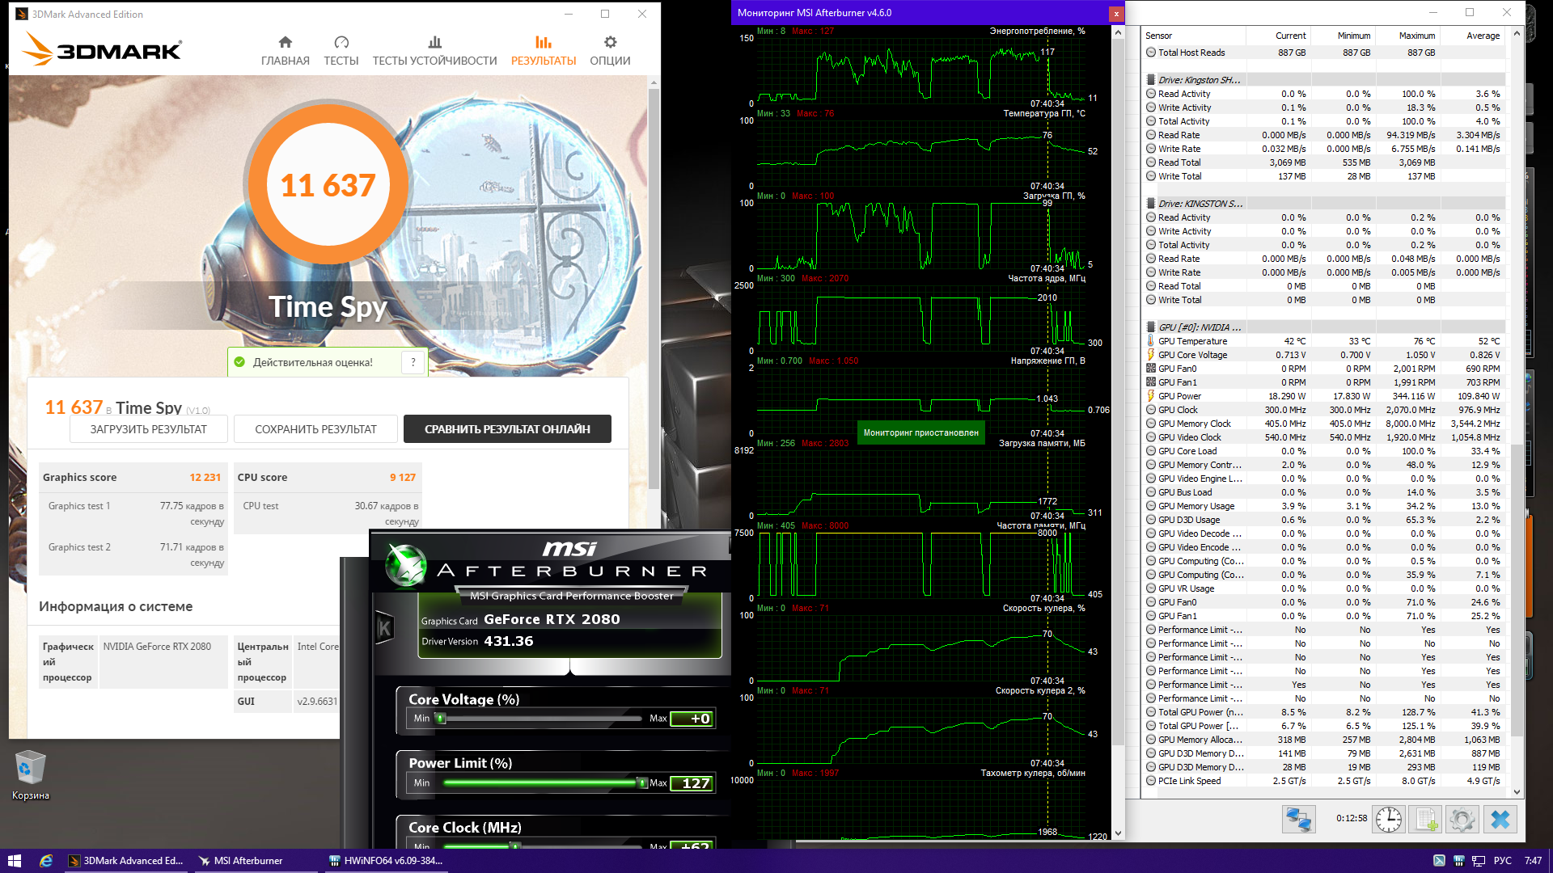Click HWiNFO log file sheet icon
The height and width of the screenshot is (873, 1553).
pos(1426,819)
